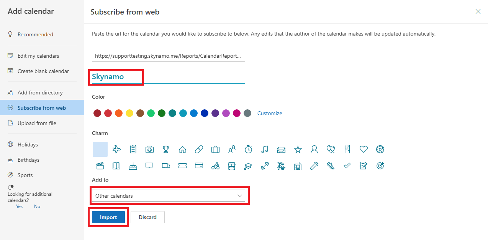The height and width of the screenshot is (247, 488).
Task: Select the trophy charm icon
Action: [166, 149]
